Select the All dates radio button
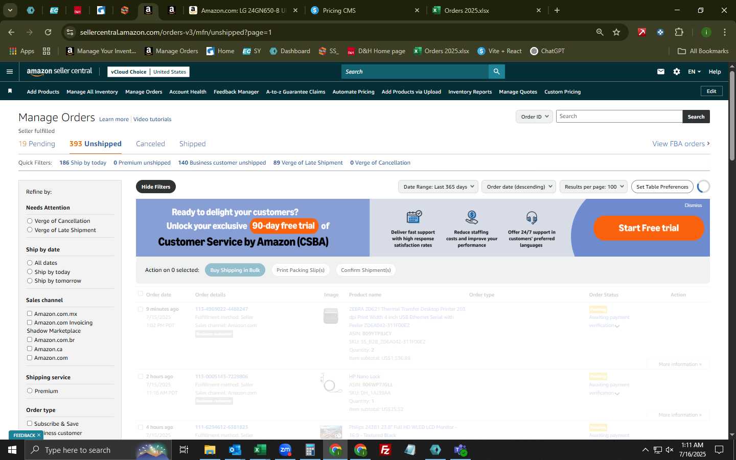The height and width of the screenshot is (460, 736). [x=30, y=263]
